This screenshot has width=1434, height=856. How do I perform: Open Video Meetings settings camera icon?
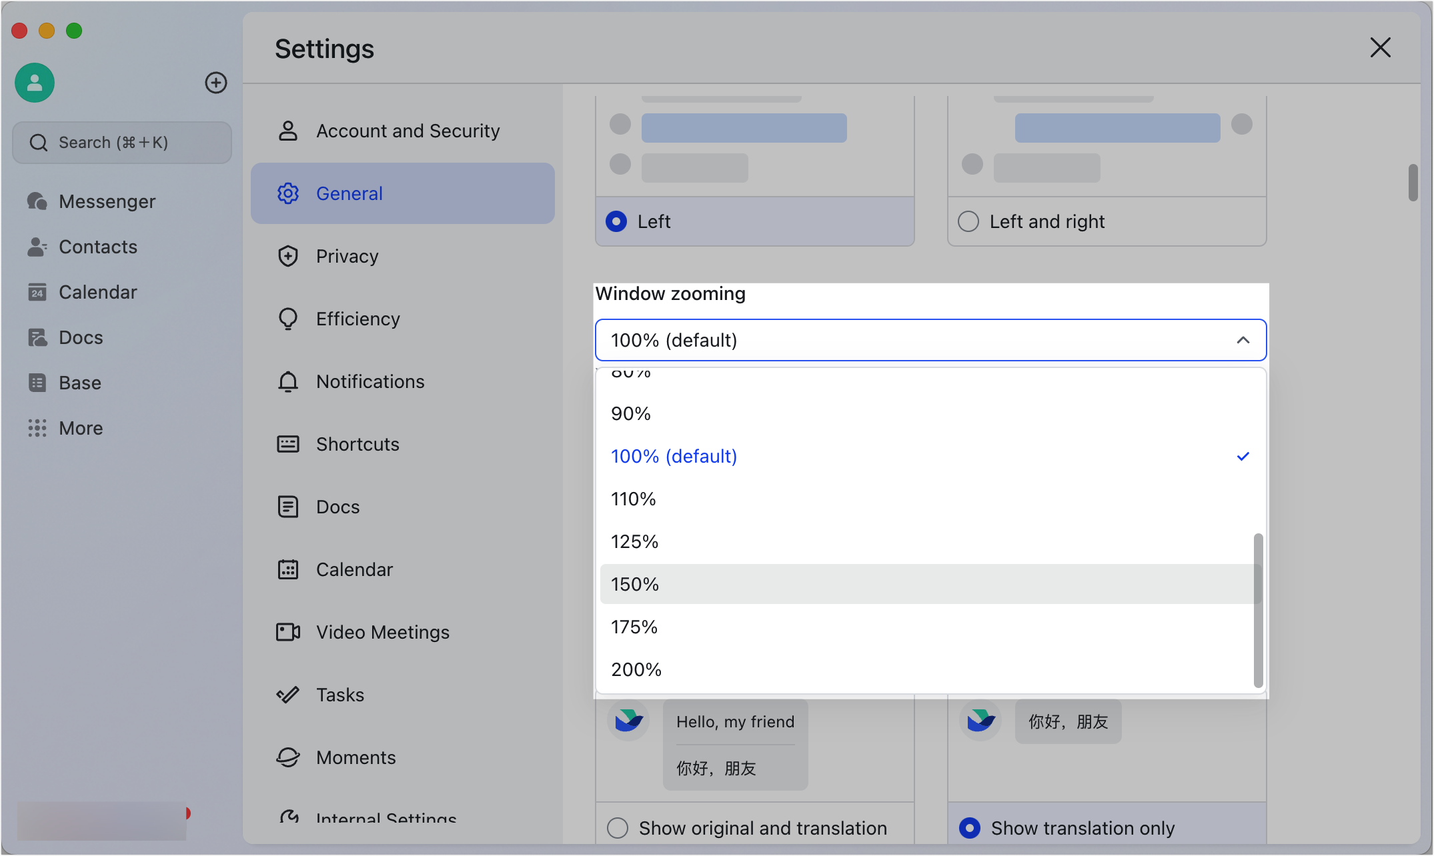tap(288, 632)
